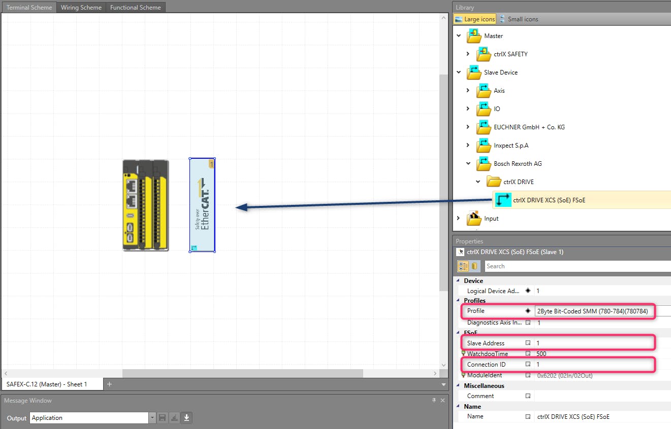
Task: Switch properties to categorized view
Action: [463, 266]
